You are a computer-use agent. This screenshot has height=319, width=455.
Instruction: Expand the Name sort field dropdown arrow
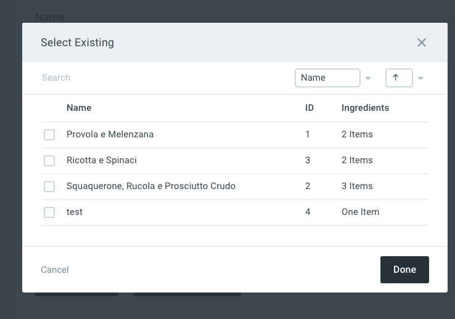coord(368,78)
